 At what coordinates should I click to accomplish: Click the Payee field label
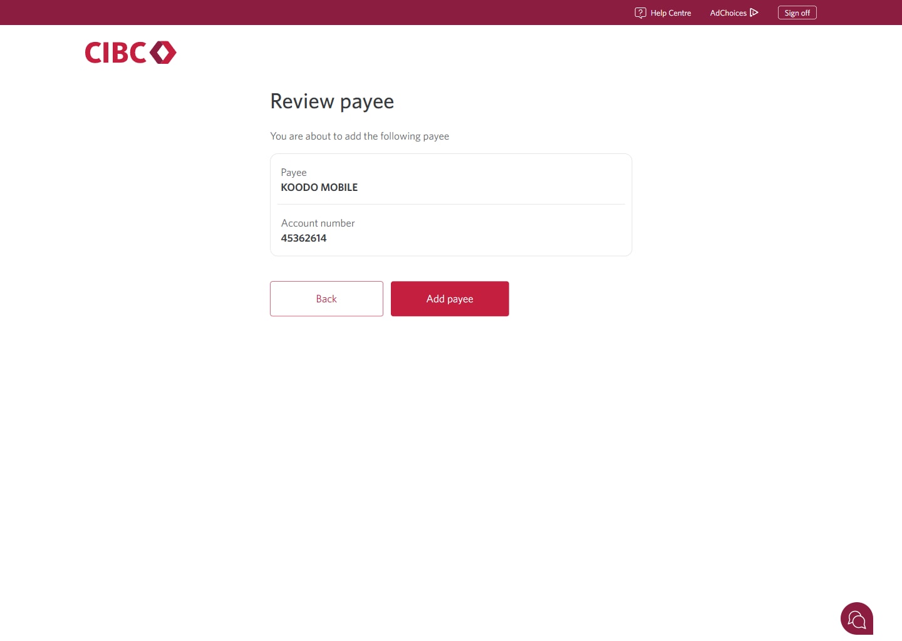(294, 172)
